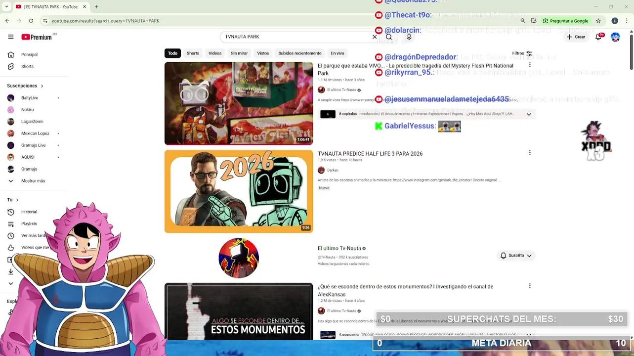The height and width of the screenshot is (356, 634).
Task: Open the tab search dropdown arrow
Action: 6,6
